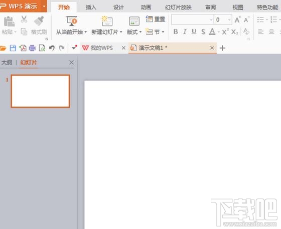Select slide 1 thumbnail
The width and height of the screenshot is (281, 229).
click(x=40, y=91)
